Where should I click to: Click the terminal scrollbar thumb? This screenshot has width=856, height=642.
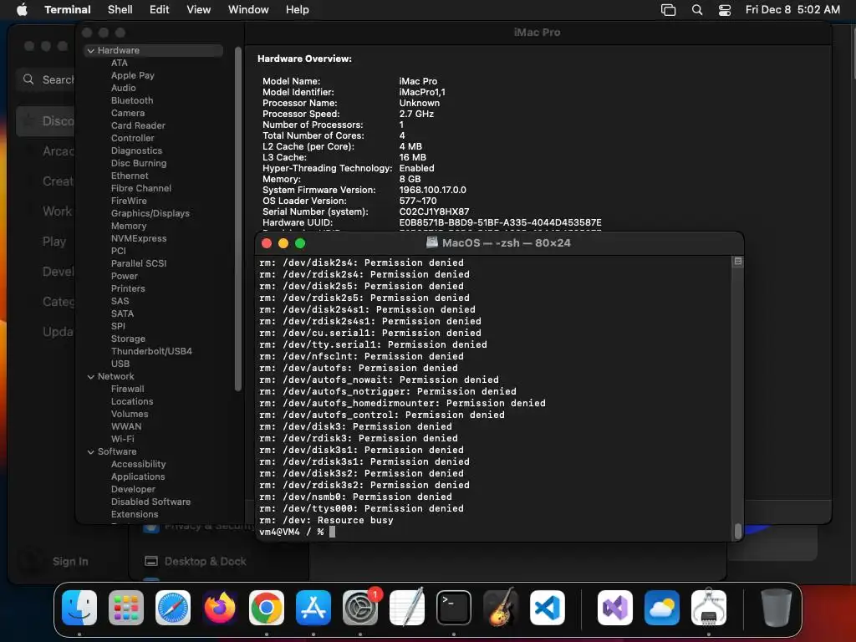pyautogui.click(x=738, y=531)
